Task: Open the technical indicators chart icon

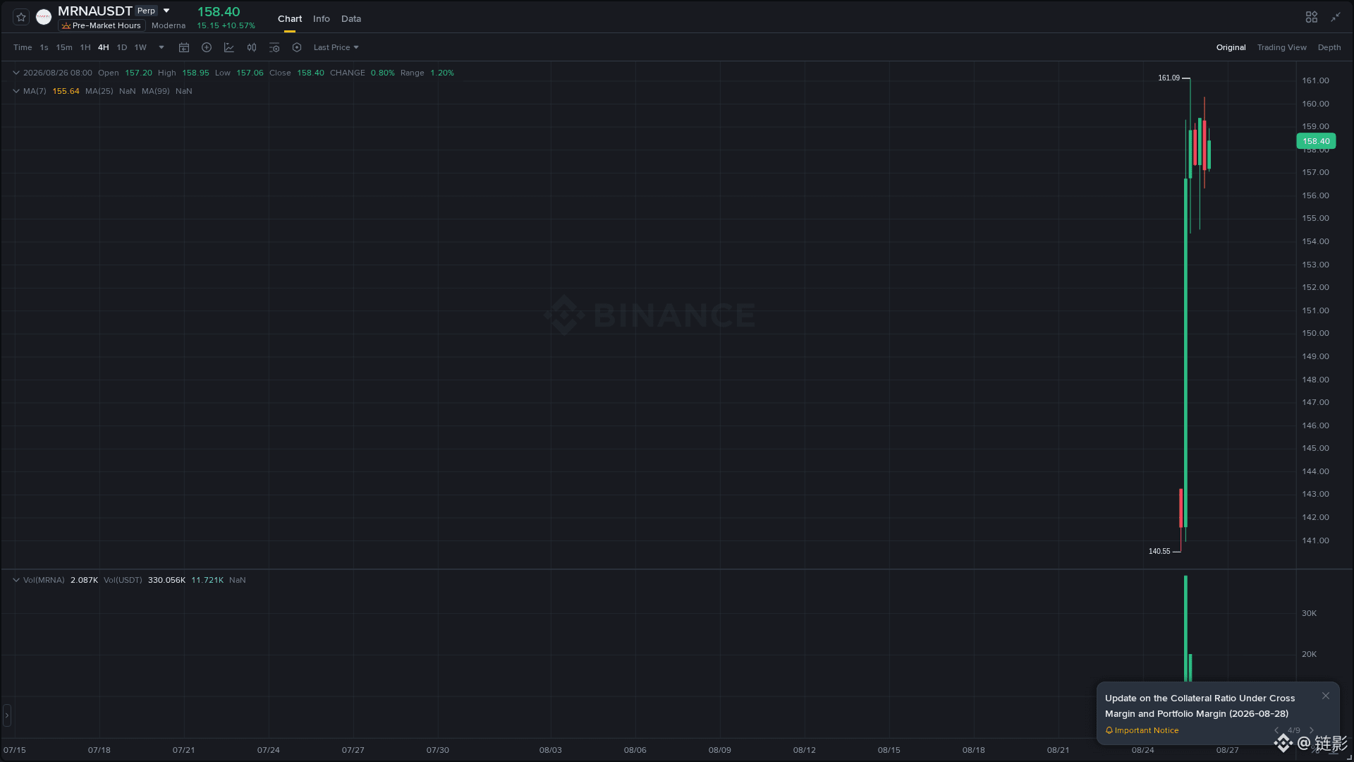Action: coord(229,47)
